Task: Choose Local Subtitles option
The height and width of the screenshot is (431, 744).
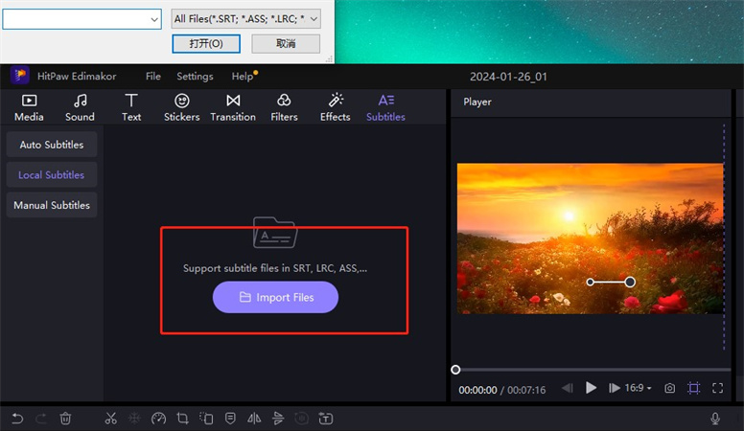Action: (x=52, y=175)
